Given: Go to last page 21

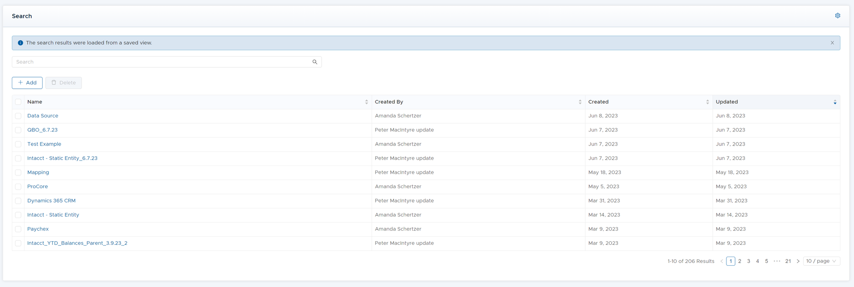Looking at the screenshot, I should pos(788,261).
